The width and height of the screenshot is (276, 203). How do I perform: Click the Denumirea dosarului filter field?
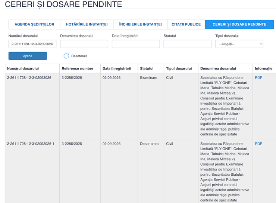[x=84, y=44]
